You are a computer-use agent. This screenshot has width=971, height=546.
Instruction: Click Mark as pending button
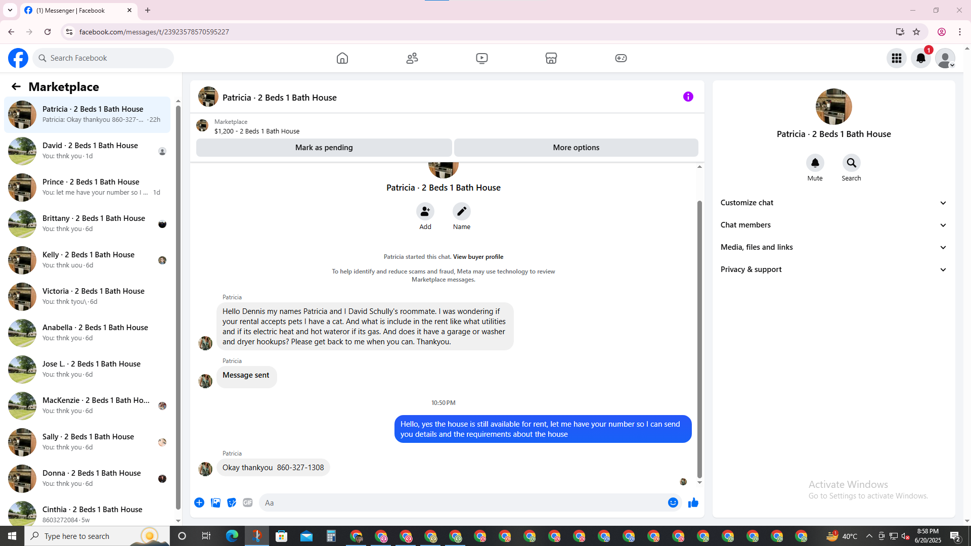[324, 148]
